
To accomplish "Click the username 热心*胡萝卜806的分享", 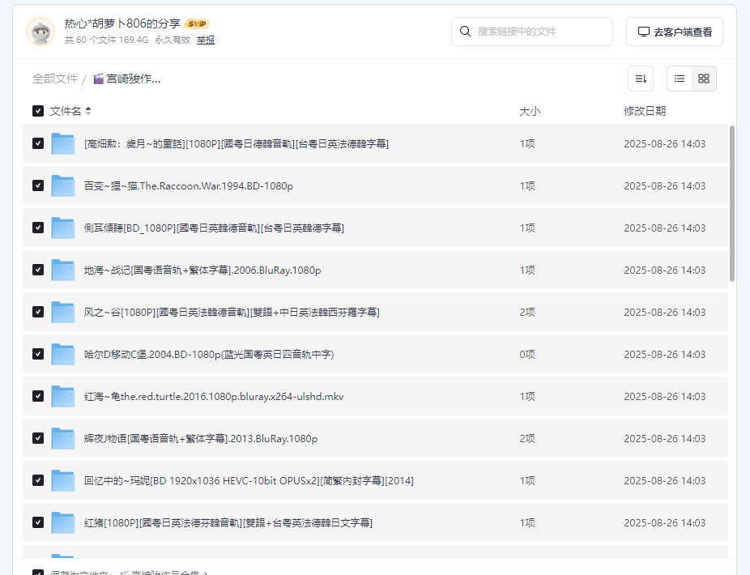I will point(122,23).
